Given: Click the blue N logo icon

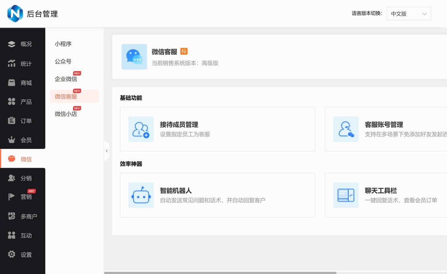Looking at the screenshot, I should click(15, 14).
